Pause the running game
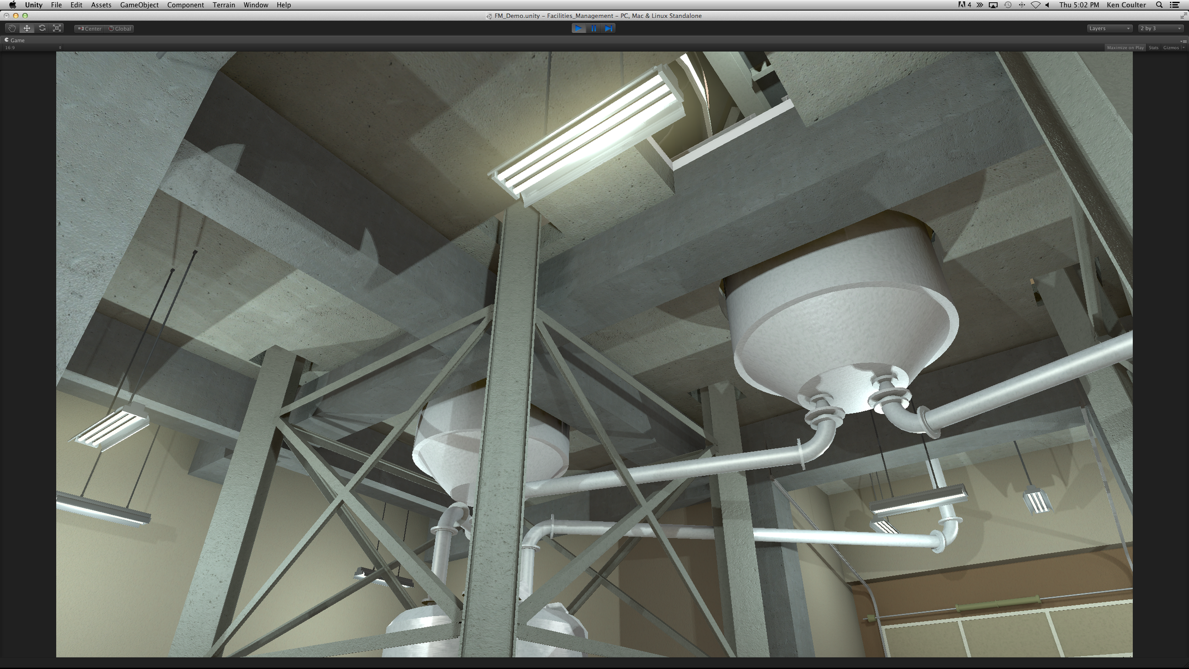The image size is (1189, 669). click(594, 29)
